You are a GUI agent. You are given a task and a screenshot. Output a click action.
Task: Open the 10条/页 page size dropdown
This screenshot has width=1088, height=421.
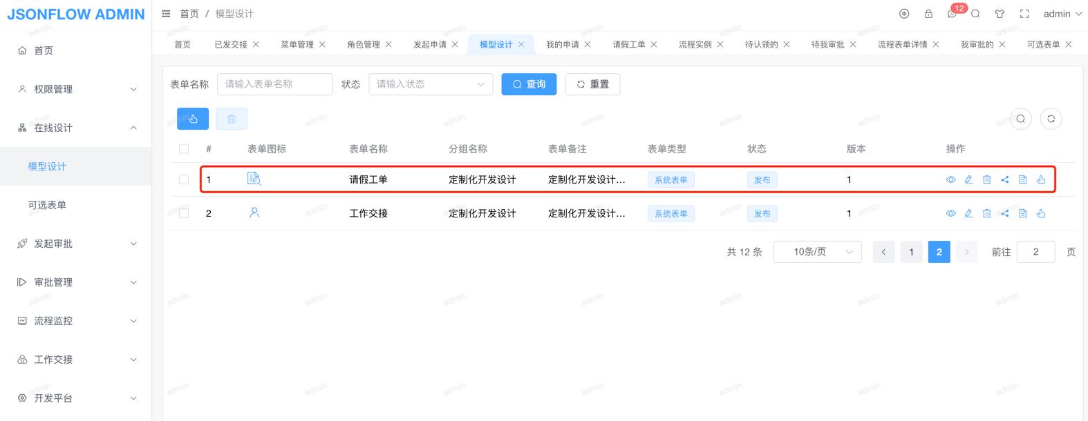click(817, 252)
